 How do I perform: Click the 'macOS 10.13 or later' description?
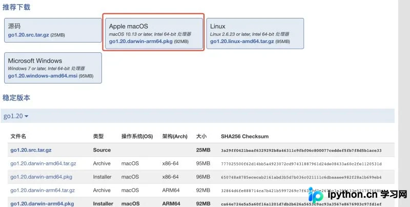pyautogui.click(x=150, y=34)
